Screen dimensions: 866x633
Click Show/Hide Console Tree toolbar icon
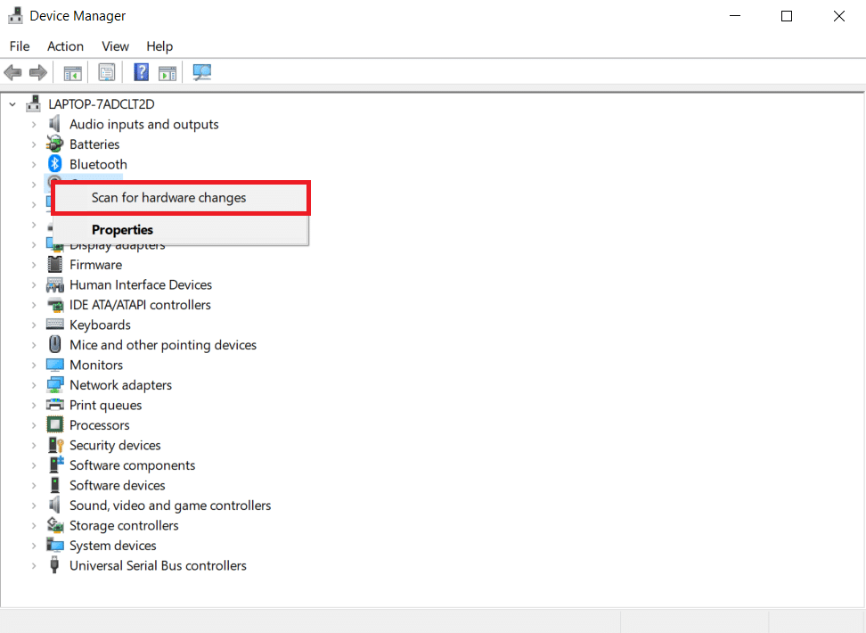pyautogui.click(x=72, y=72)
